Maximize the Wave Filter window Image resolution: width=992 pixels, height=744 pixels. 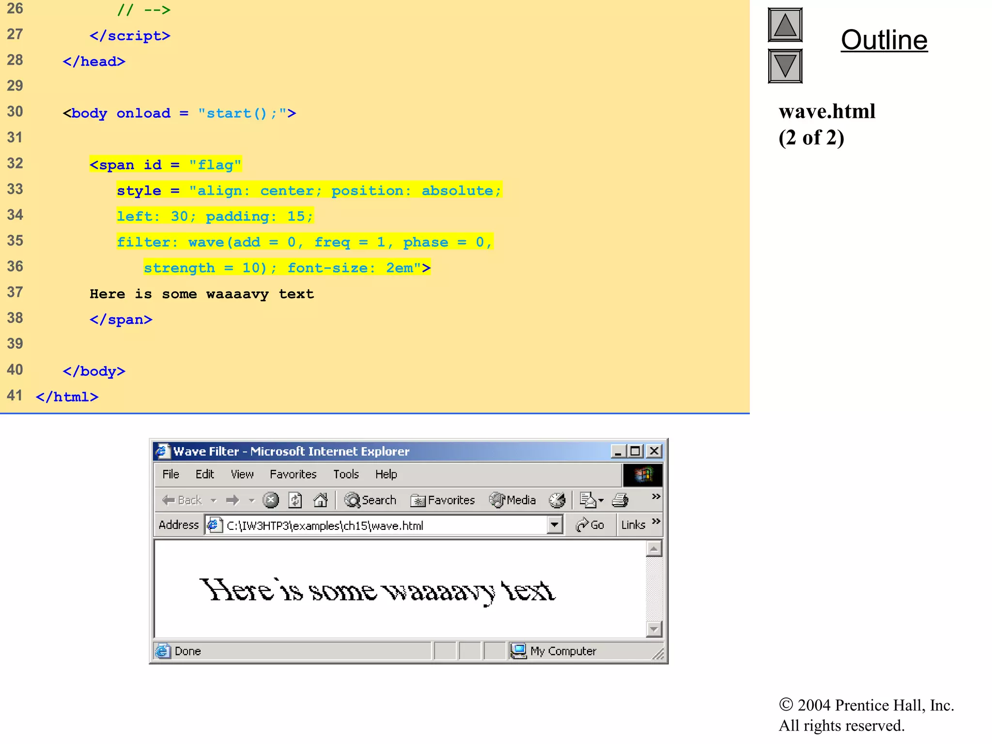tap(635, 451)
